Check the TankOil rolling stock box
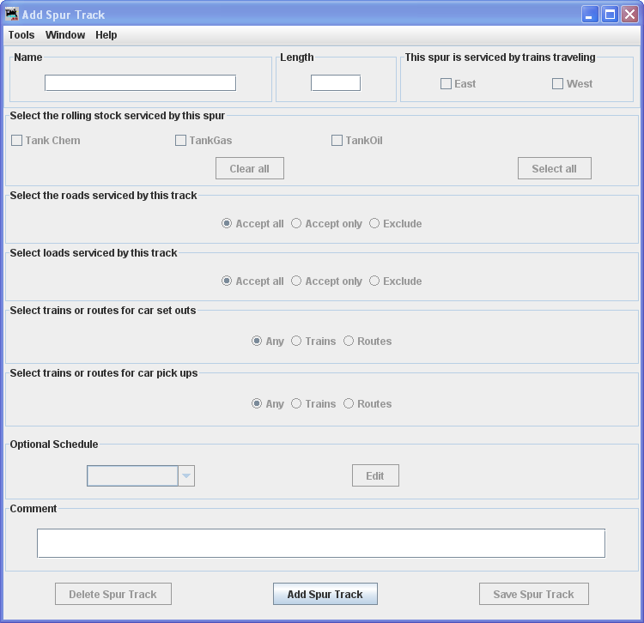This screenshot has height=623, width=644. click(337, 141)
